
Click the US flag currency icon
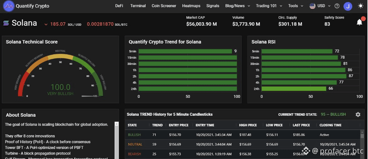coord(312,6)
